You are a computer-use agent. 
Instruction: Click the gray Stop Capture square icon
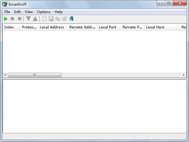[x=12, y=19]
